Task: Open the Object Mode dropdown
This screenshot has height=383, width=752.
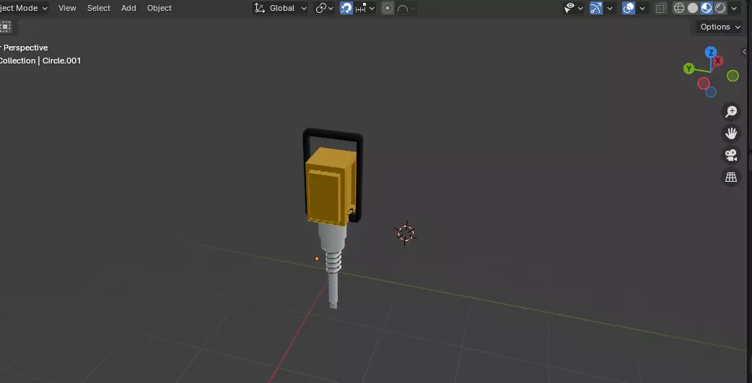Action: click(x=24, y=8)
